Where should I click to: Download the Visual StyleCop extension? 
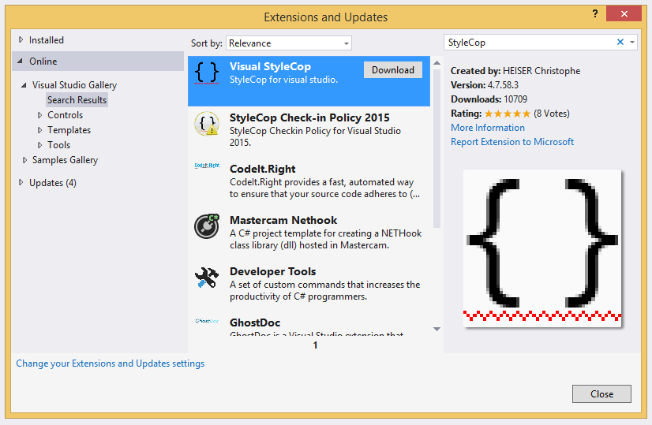(393, 70)
